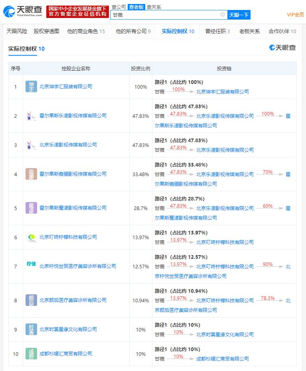Screen dimensions: 306x371
Task: Click the 控股企业名称 column header
Action: [x=76, y=69]
